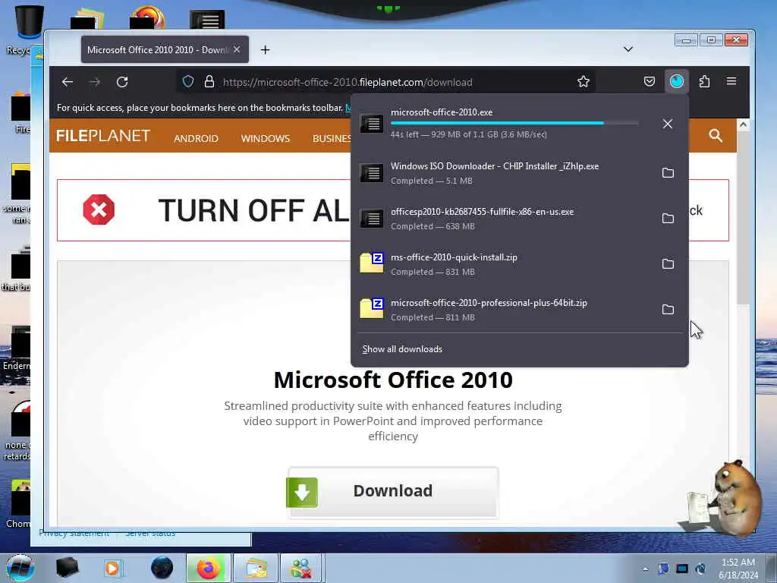
Task: Show officesp2010-kb2687455 file in folder
Action: 668,218
